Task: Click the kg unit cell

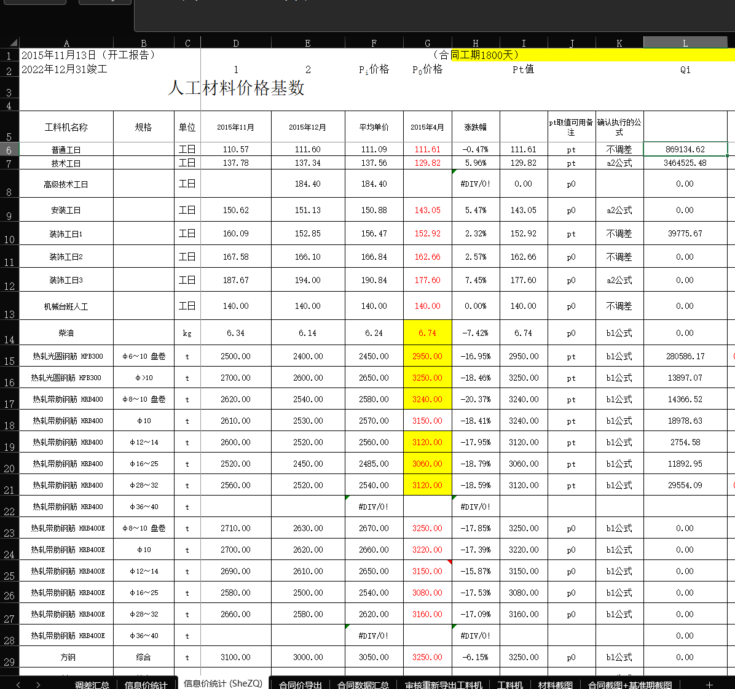Action: (187, 333)
